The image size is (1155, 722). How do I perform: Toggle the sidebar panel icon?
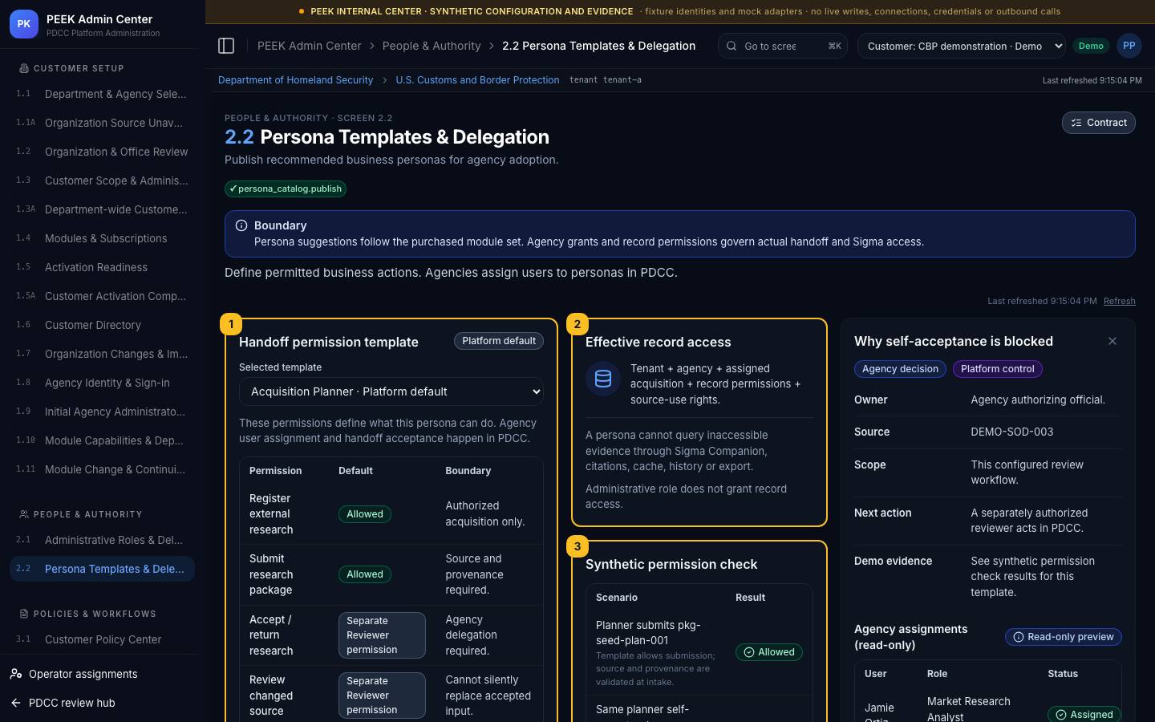coord(226,46)
